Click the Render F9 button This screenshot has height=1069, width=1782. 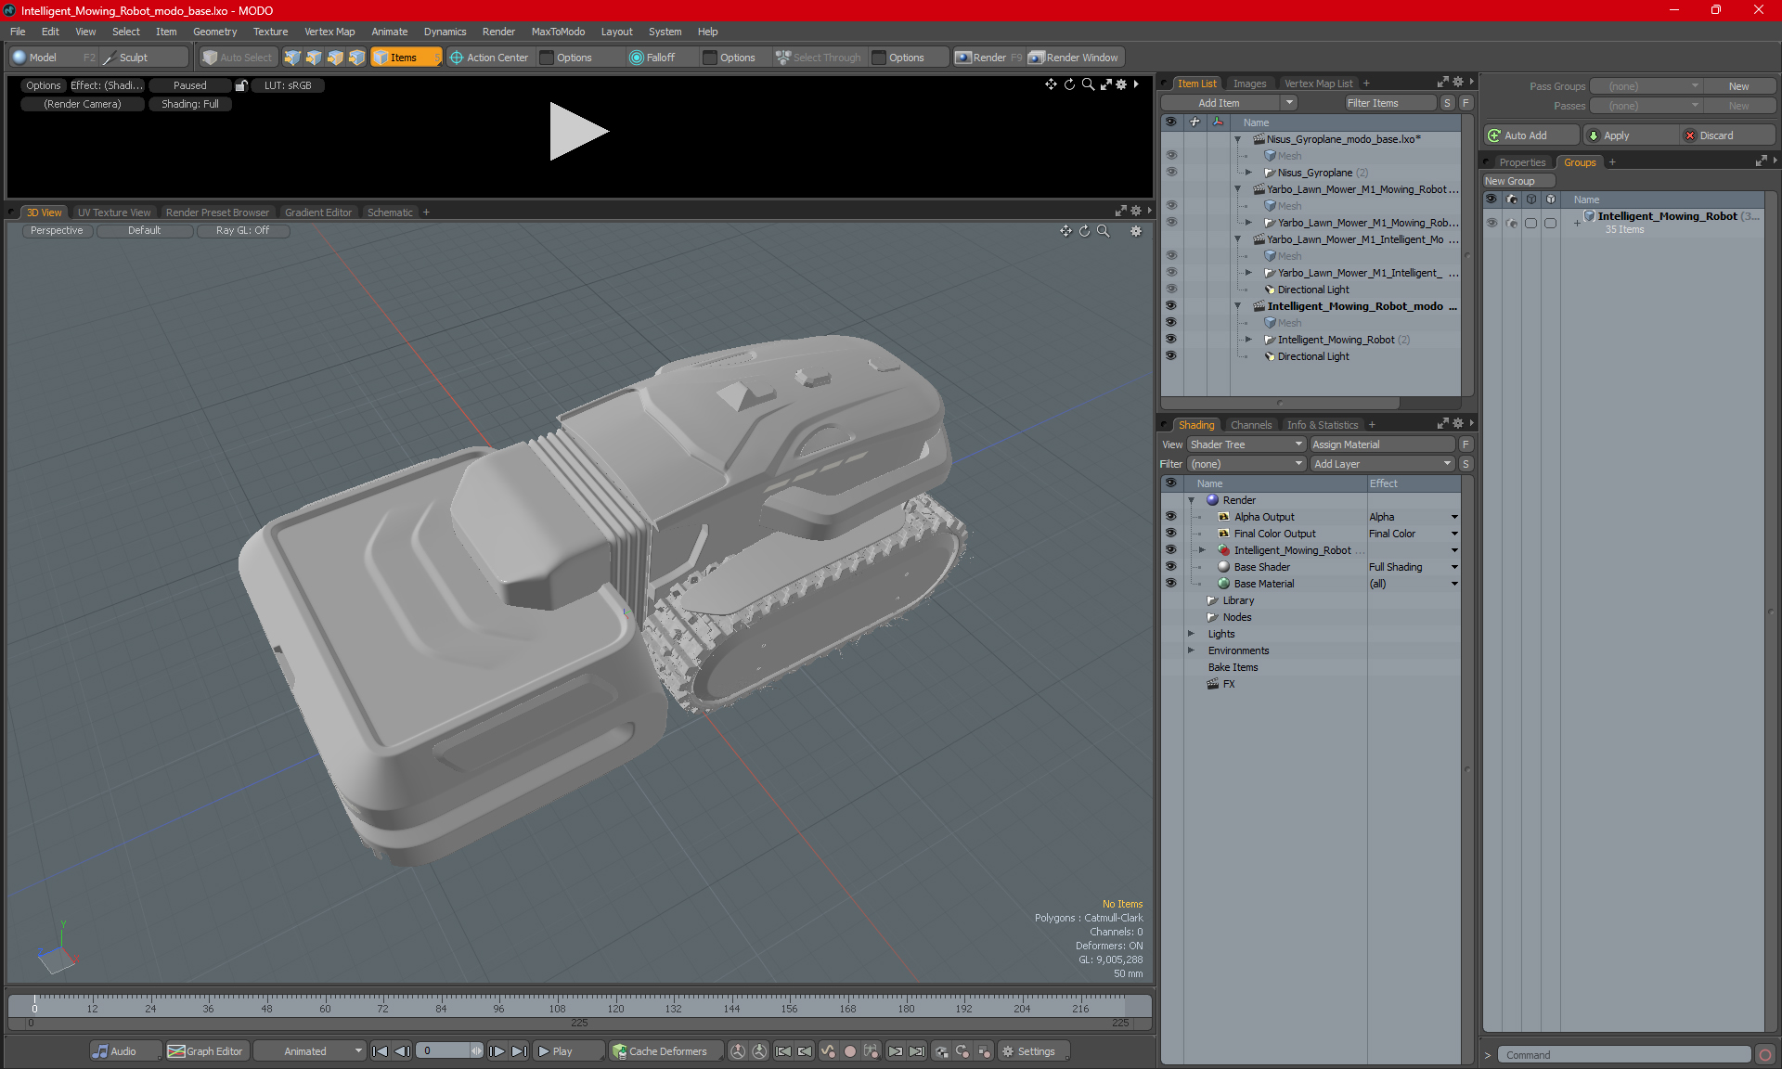click(988, 58)
